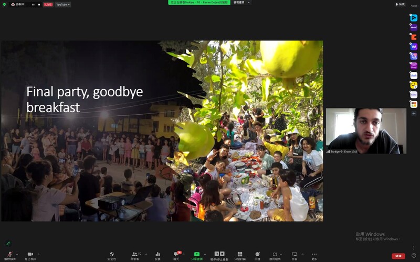Click the Türkiye-3 participant video thumbnail
The width and height of the screenshot is (420, 262).
tap(366, 131)
